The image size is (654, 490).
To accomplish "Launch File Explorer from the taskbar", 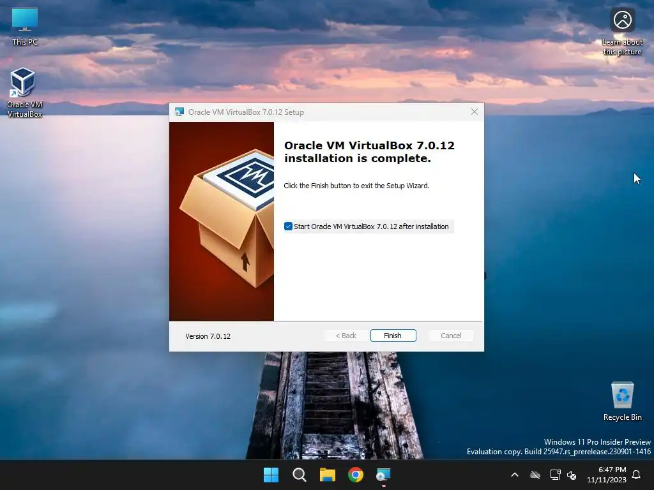I will 328,475.
